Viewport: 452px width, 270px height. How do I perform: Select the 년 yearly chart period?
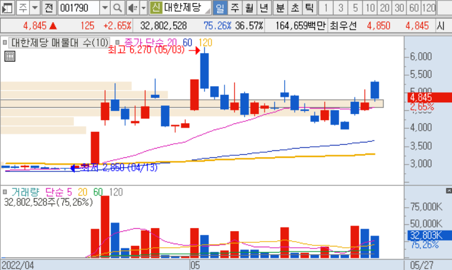(263, 8)
